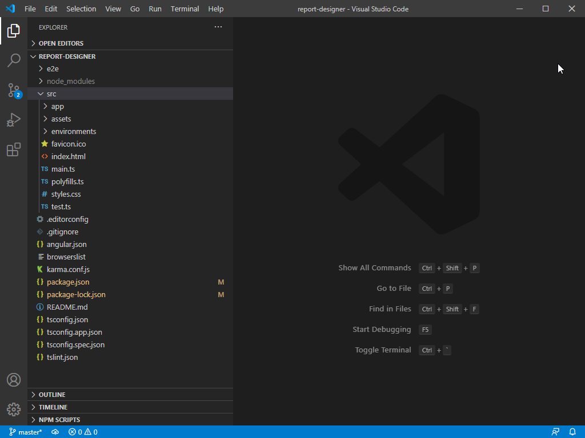
Task: Open angular.json file
Action: click(130, 244)
